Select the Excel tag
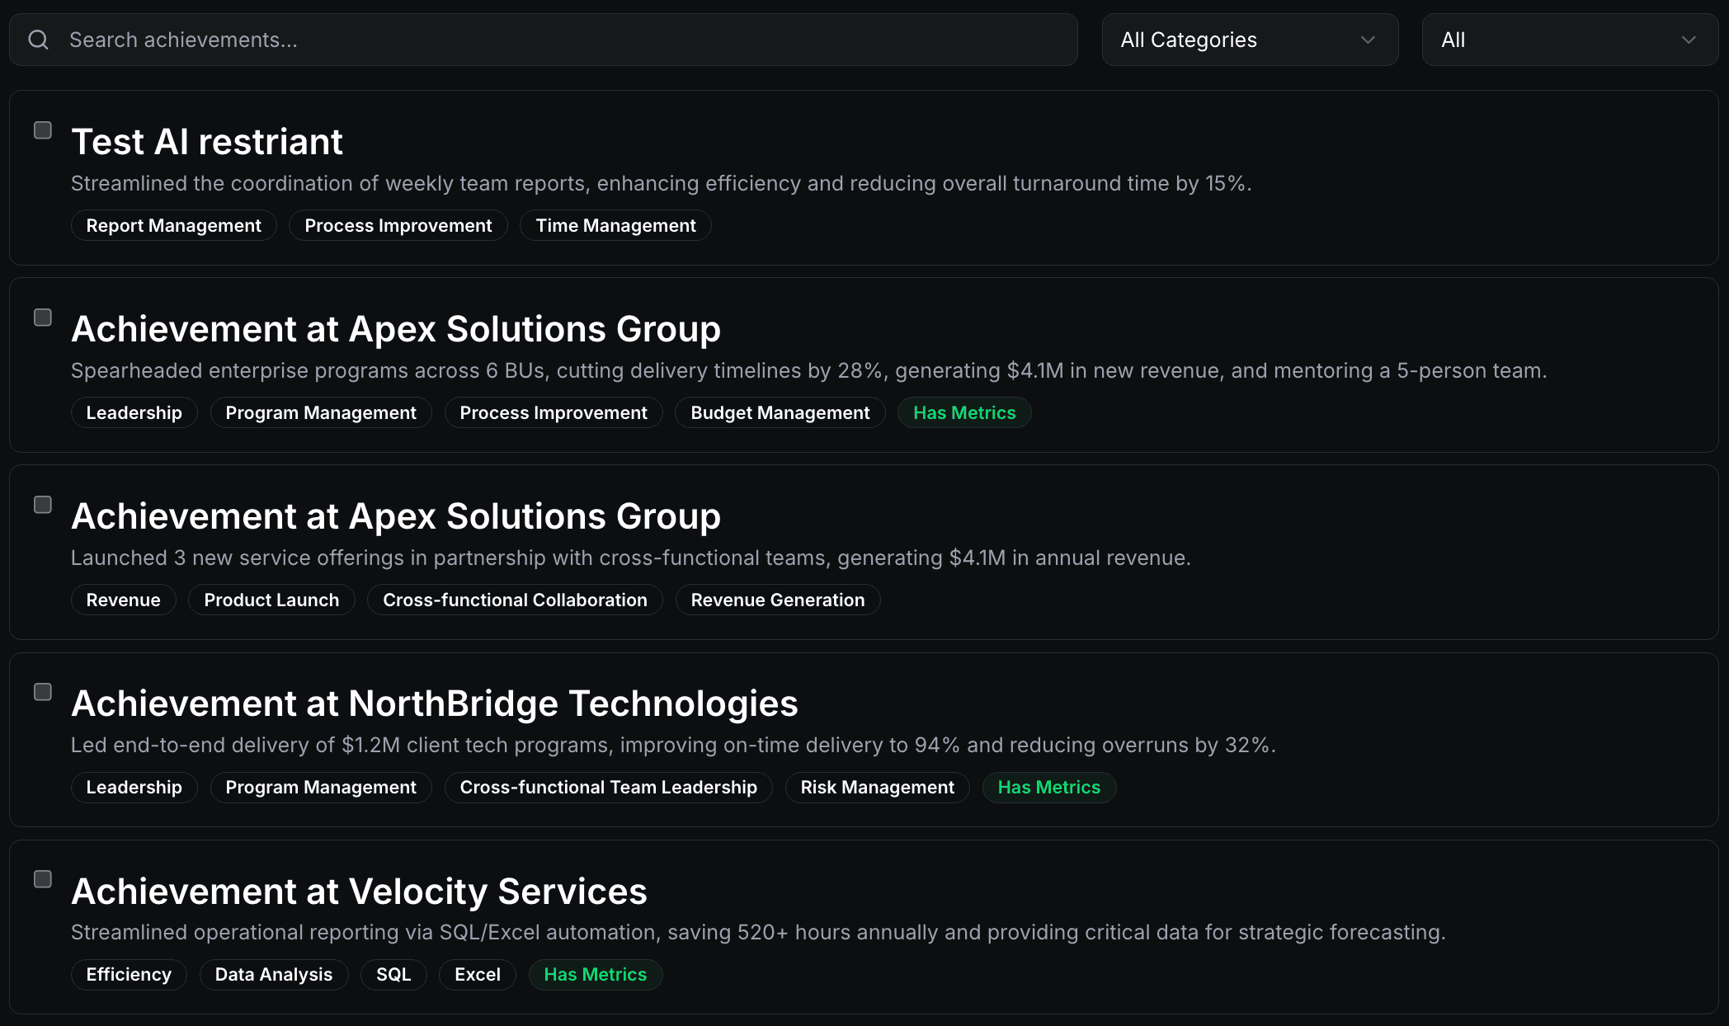 pos(477,974)
